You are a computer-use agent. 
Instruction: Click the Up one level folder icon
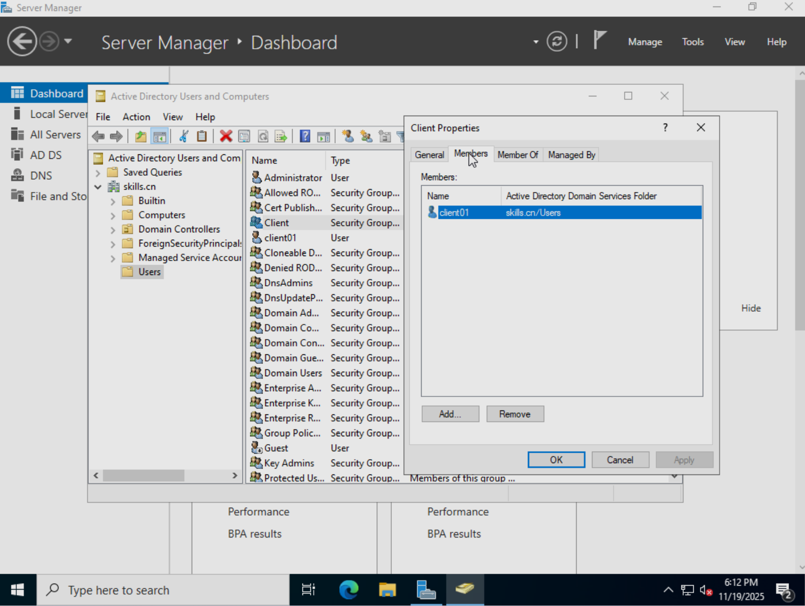tap(141, 136)
